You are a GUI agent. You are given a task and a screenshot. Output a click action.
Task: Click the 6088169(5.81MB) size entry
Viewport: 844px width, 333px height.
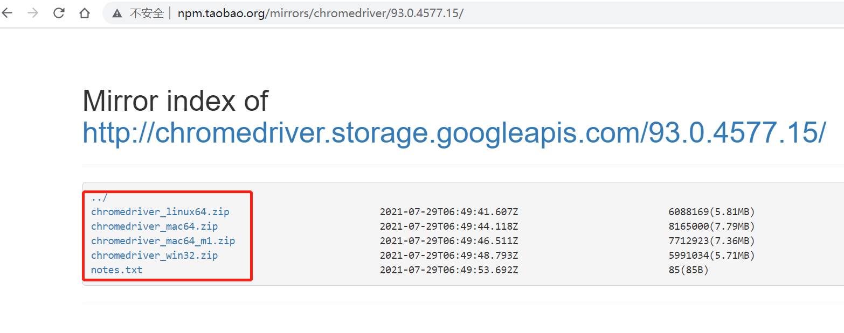pyautogui.click(x=711, y=212)
